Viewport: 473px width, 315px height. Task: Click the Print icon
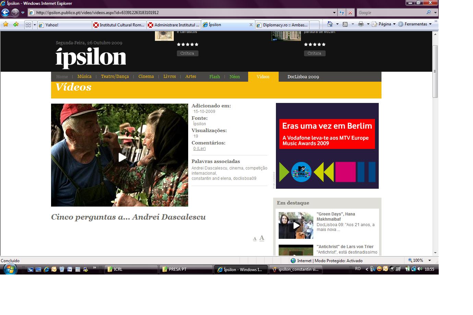pos(361,24)
